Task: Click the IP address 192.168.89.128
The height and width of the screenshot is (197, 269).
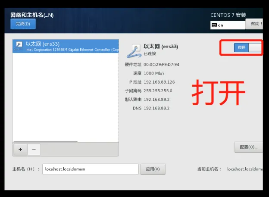Action: [x=159, y=82]
